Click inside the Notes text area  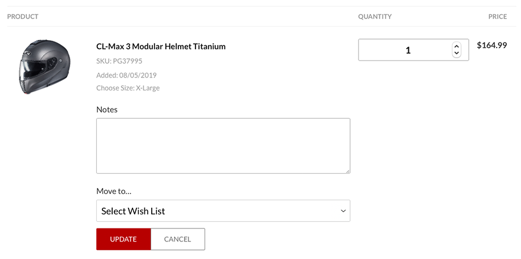[223, 146]
